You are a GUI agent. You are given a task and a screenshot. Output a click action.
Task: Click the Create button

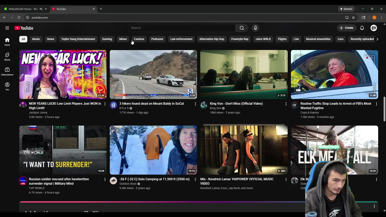click(x=346, y=28)
